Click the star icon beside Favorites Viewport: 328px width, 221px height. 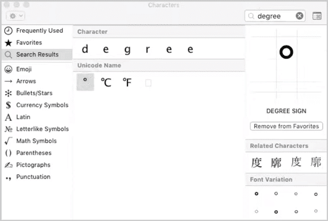click(x=8, y=43)
